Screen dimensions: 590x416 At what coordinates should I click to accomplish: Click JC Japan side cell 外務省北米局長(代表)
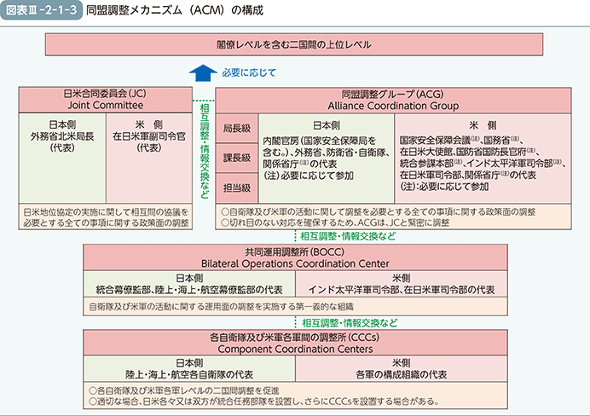[62, 158]
